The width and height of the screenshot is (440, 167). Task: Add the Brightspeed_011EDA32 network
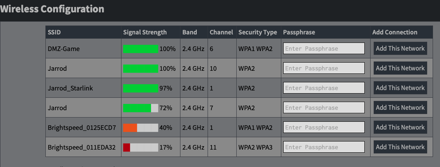coord(400,147)
